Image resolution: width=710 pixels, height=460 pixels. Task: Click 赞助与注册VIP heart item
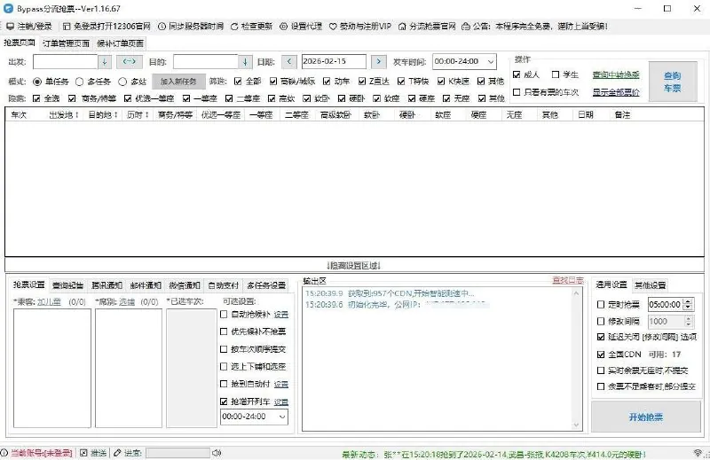point(360,27)
